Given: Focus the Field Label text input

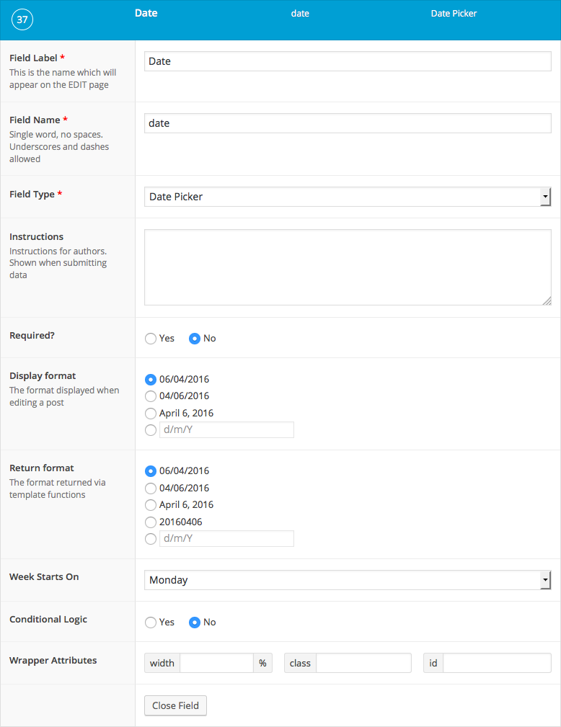Looking at the screenshot, I should point(348,61).
